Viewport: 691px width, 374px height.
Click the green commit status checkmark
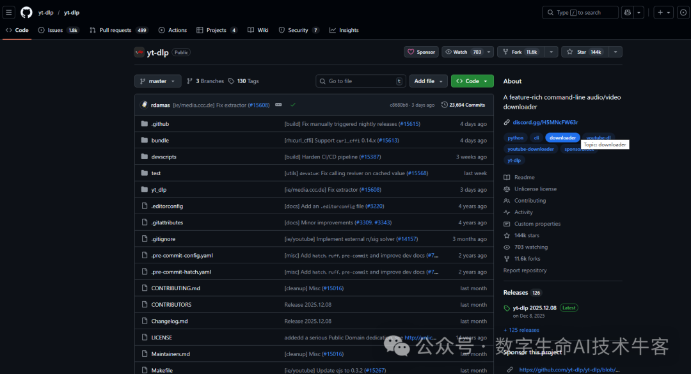click(x=292, y=105)
